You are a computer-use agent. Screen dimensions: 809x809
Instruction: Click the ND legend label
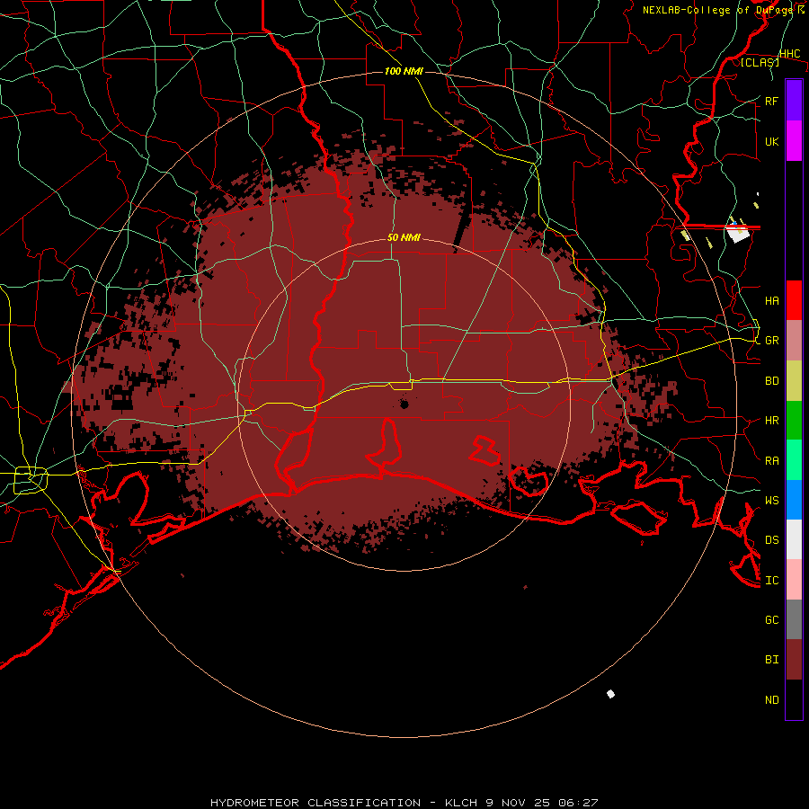(771, 699)
